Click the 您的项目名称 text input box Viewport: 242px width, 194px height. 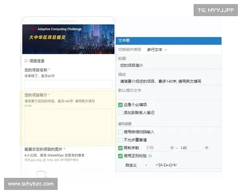68,84
